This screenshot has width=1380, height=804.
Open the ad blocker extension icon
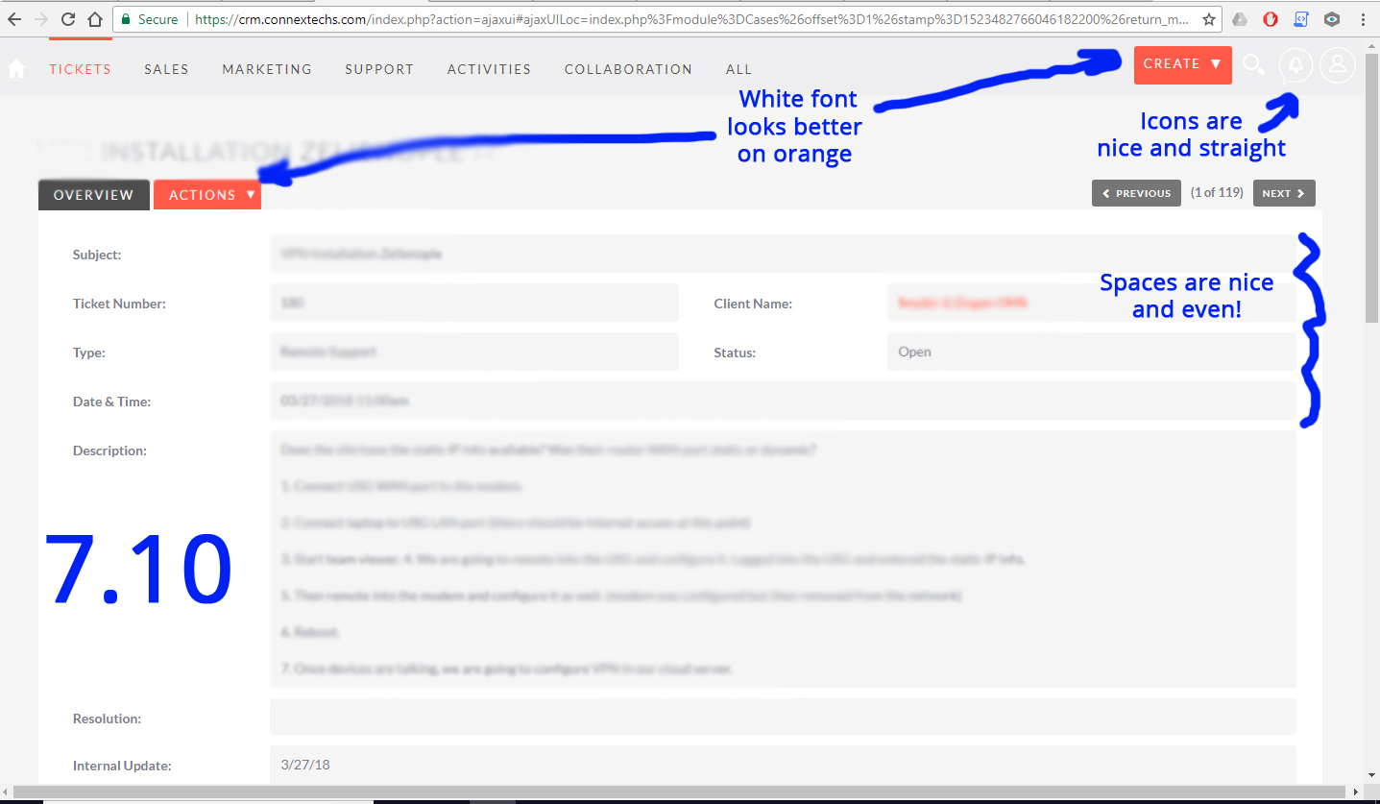1270,18
